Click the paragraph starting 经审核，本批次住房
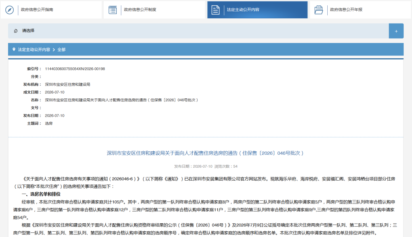Viewport: 412px width, 237px height. (204, 210)
